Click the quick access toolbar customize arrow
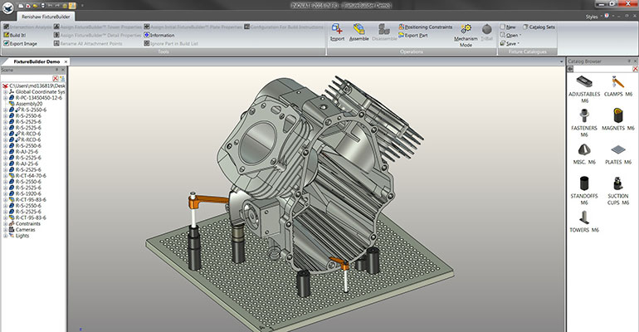The width and height of the screenshot is (639, 332). [x=82, y=6]
